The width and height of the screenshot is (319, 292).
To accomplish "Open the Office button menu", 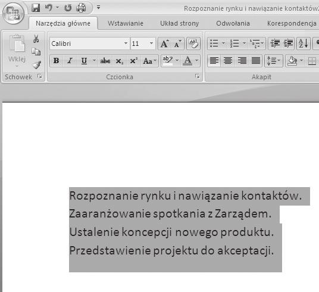I will pyautogui.click(x=13, y=13).
